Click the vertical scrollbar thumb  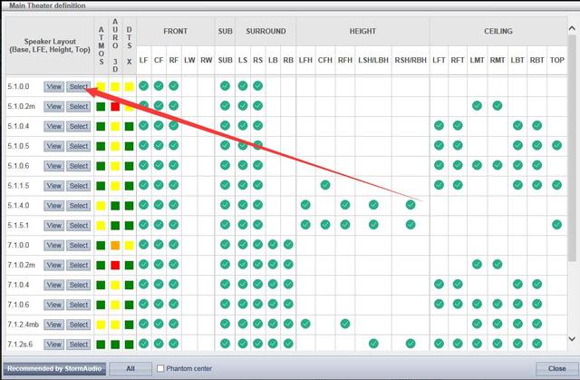[x=572, y=148]
